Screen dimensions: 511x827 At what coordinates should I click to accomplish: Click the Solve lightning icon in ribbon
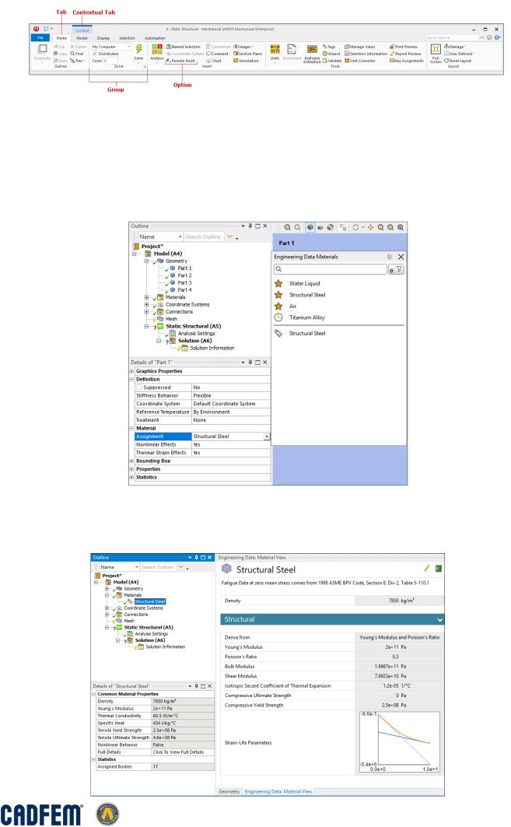click(x=138, y=49)
